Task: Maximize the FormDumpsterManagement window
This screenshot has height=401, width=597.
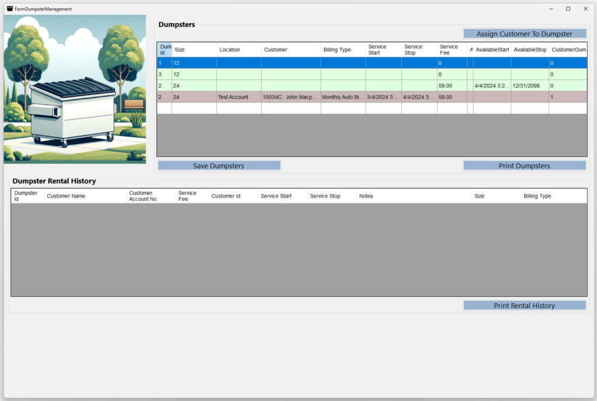Action: pyautogui.click(x=568, y=9)
